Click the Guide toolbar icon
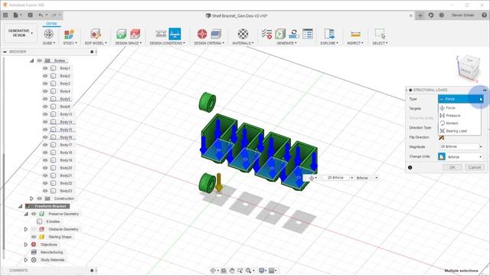 point(48,34)
